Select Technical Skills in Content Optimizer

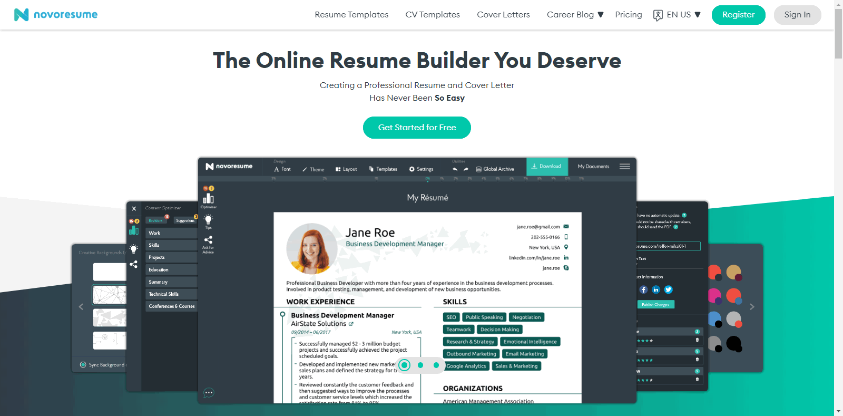pyautogui.click(x=171, y=294)
